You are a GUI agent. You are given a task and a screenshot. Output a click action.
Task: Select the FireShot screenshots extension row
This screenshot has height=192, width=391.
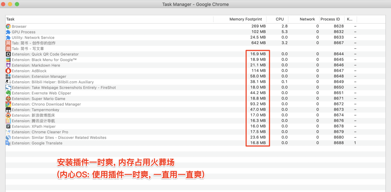[195, 87]
